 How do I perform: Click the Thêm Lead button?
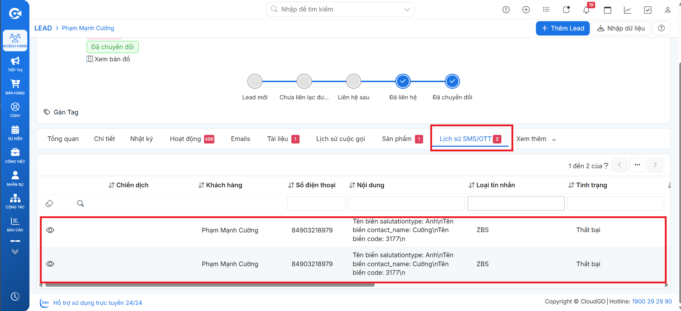563,28
